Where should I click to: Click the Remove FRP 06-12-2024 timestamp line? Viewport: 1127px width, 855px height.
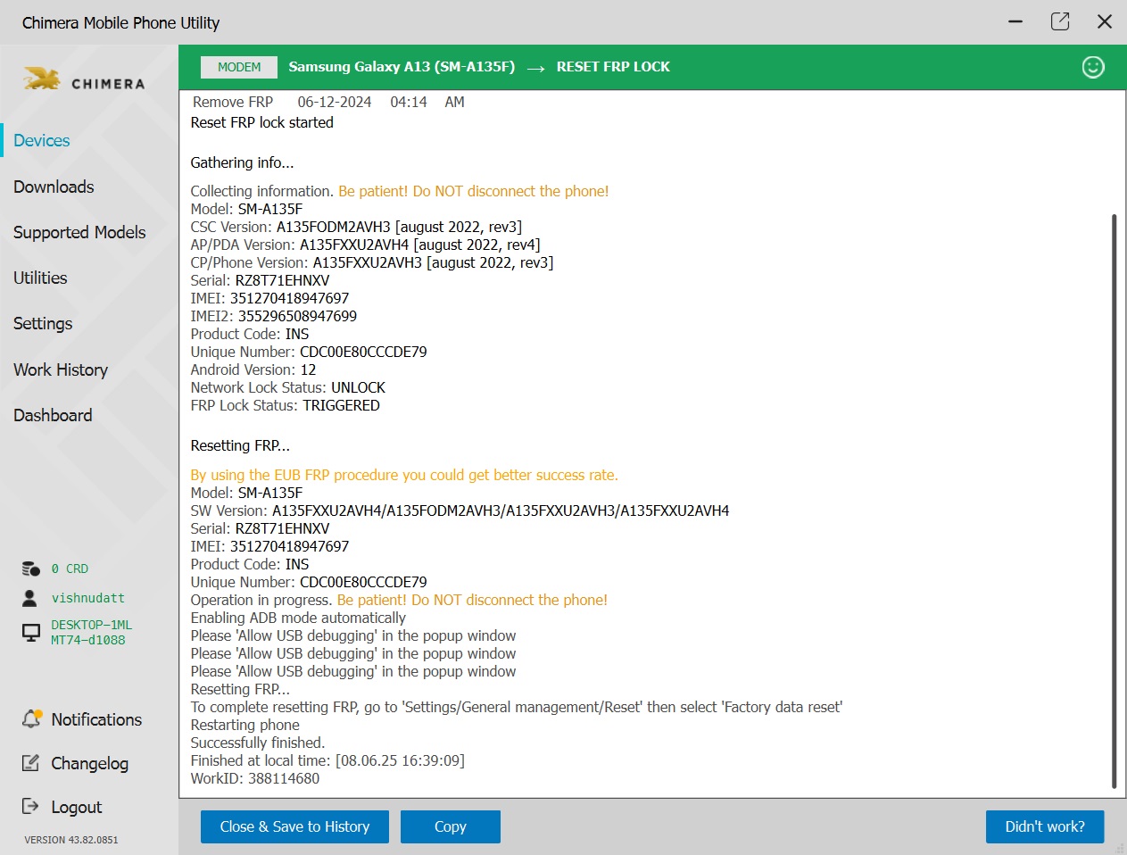tap(328, 102)
